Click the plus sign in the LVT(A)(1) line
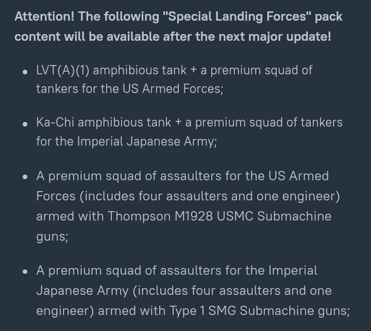 (x=193, y=70)
